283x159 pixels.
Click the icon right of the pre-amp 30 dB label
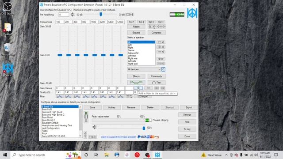pyautogui.click(x=130, y=15)
